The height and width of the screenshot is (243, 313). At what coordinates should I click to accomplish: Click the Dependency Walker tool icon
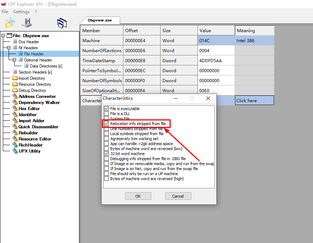15,102
